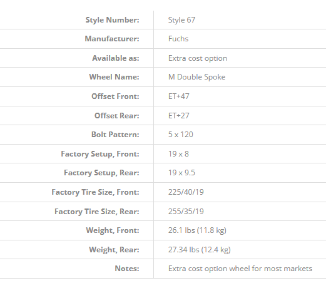
Task: Select the 225/40/19 front tire size
Action: click(186, 192)
